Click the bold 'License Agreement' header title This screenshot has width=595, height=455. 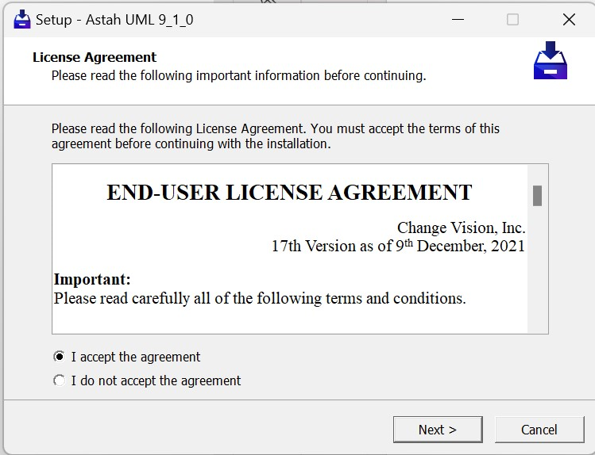95,57
